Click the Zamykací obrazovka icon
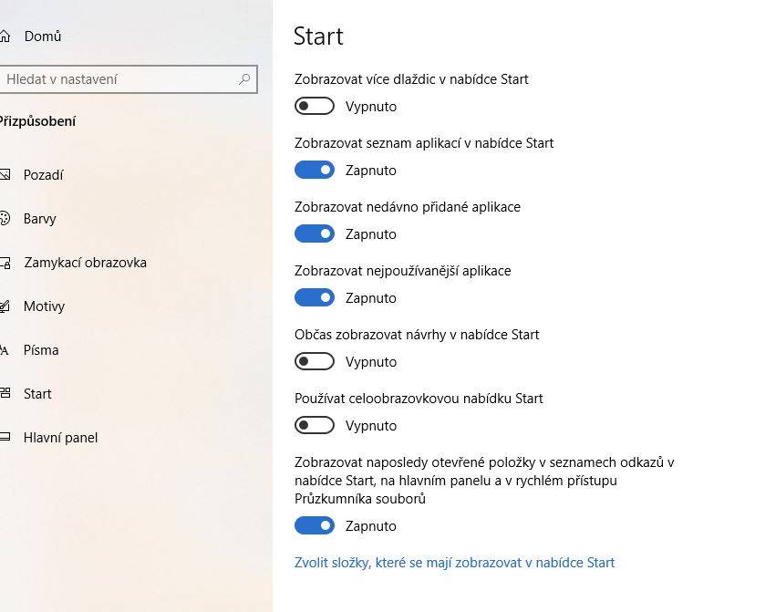 [x=5, y=263]
